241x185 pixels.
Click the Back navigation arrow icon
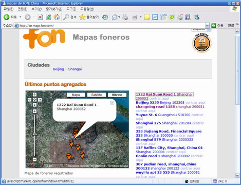click(7, 17)
